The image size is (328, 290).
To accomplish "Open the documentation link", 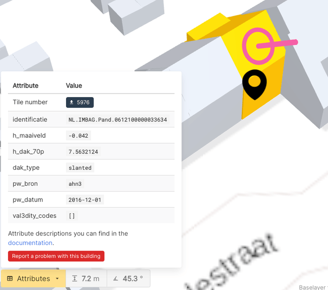I will click(30, 243).
